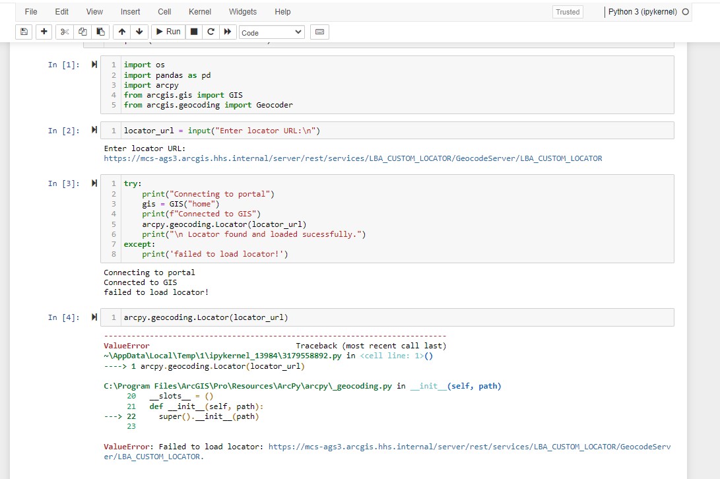Open the Kernel menu
720x479 pixels.
tap(199, 11)
